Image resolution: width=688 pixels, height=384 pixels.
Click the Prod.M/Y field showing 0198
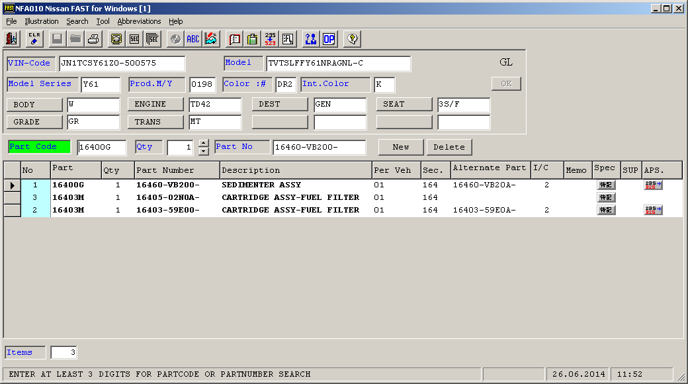pos(202,84)
